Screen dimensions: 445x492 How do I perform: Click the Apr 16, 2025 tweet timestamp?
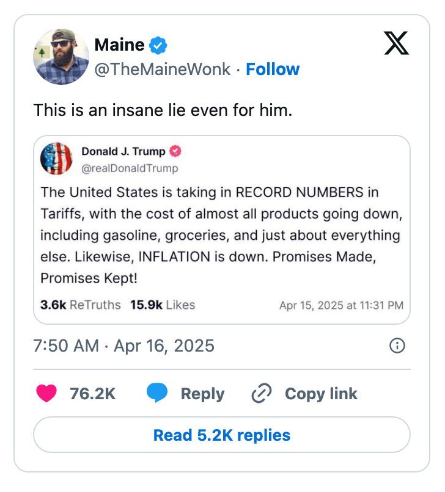pyautogui.click(x=123, y=345)
